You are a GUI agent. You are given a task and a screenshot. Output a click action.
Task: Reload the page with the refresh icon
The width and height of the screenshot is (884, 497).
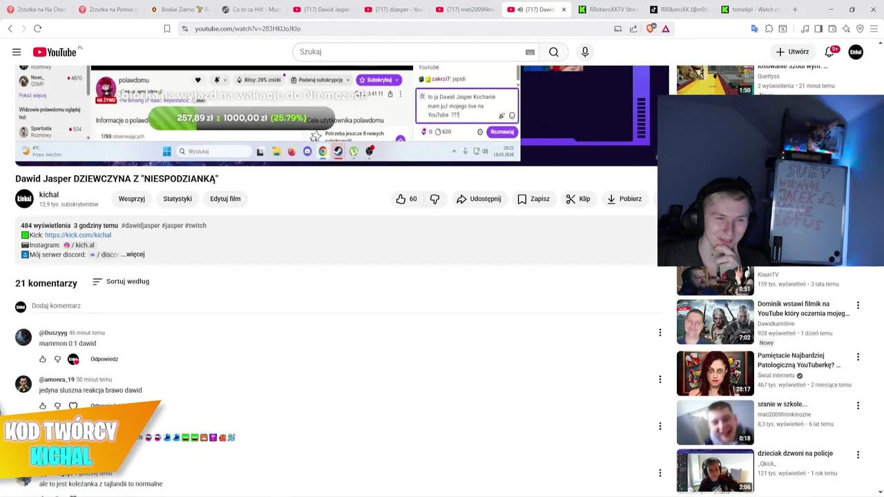tap(37, 28)
